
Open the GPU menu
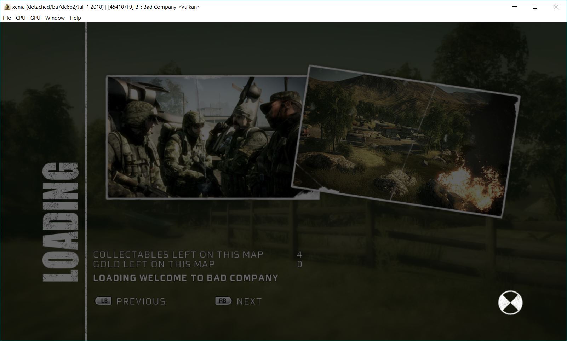click(35, 18)
